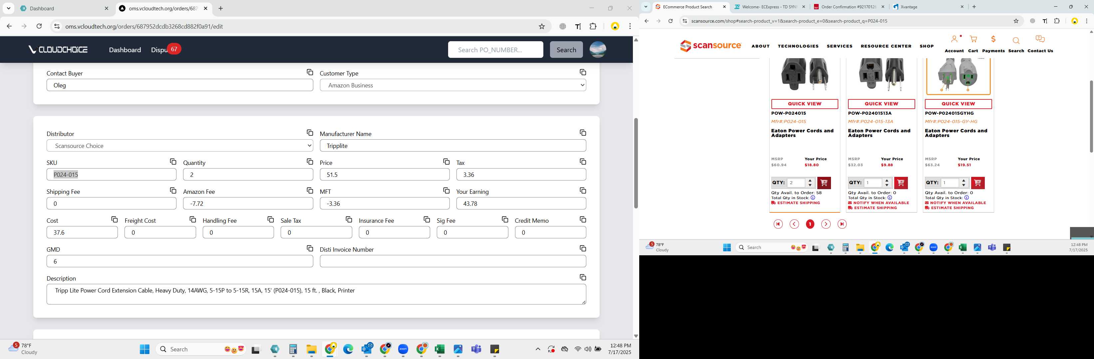Viewport: 1094px width, 359px height.
Task: Increase quantity for POW-P024015
Action: (810, 180)
